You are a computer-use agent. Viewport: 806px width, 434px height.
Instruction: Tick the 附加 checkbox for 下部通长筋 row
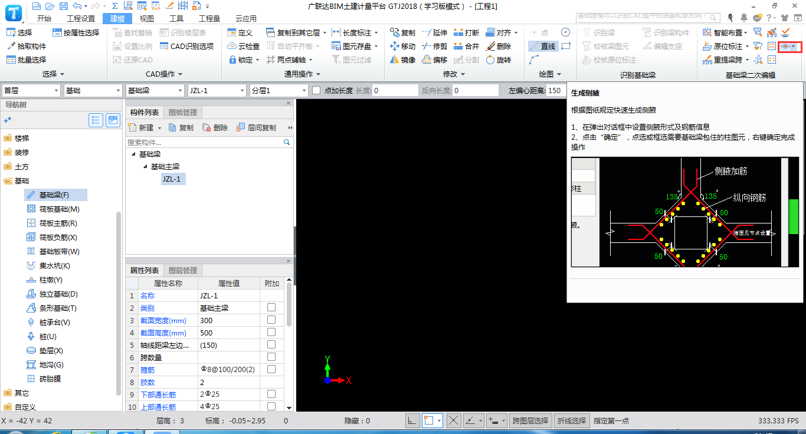pos(271,394)
